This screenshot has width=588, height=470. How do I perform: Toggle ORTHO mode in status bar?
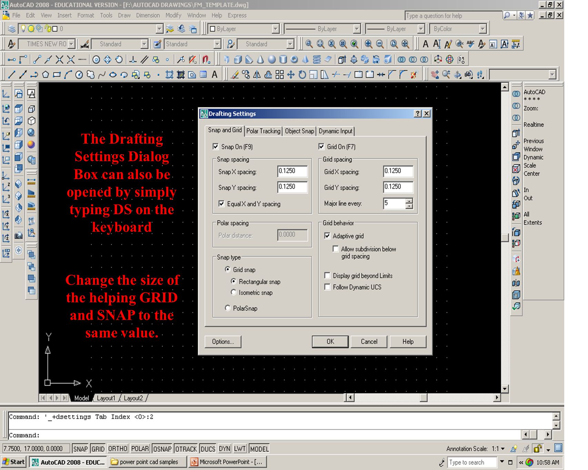tap(118, 449)
